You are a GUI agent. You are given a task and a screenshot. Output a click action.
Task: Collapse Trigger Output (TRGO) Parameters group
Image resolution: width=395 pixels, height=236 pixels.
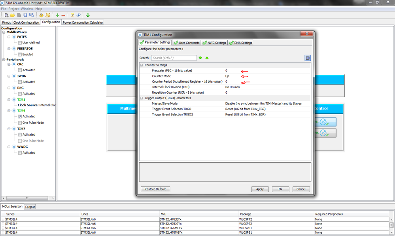coord(142,98)
